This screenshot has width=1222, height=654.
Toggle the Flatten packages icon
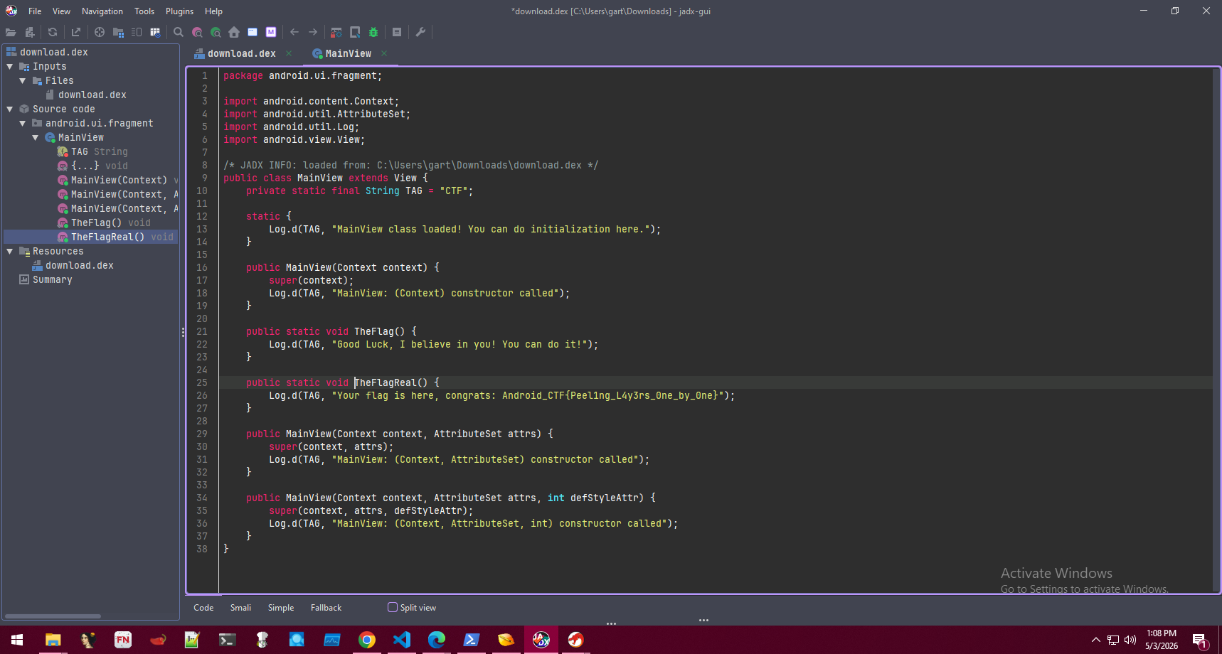[x=118, y=32]
